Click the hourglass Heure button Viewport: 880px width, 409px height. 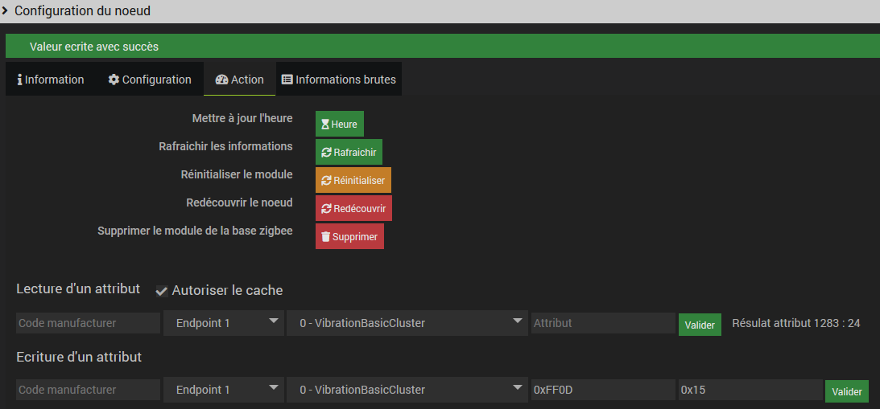pos(340,125)
